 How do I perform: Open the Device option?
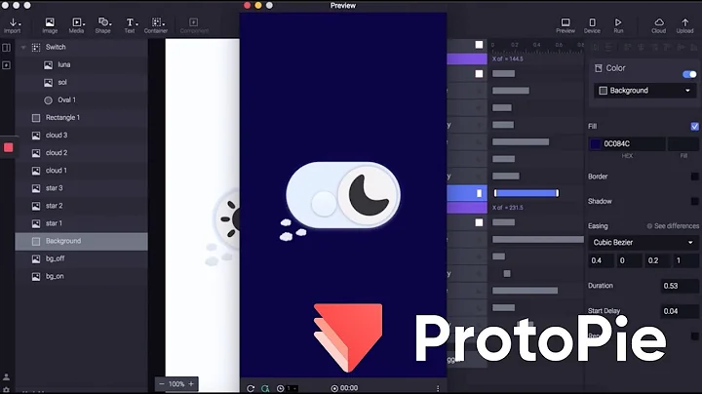(x=592, y=25)
